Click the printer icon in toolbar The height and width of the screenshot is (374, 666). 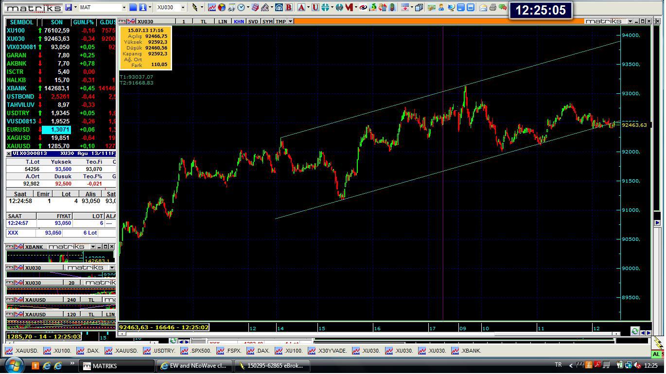point(493,7)
